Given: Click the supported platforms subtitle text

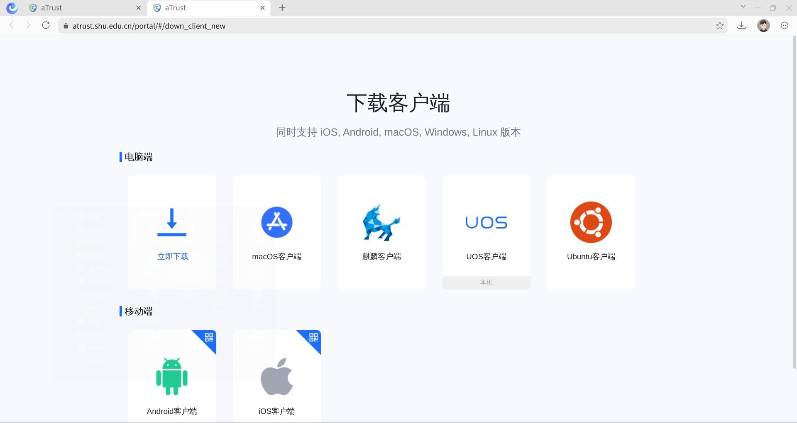Looking at the screenshot, I should [x=398, y=132].
